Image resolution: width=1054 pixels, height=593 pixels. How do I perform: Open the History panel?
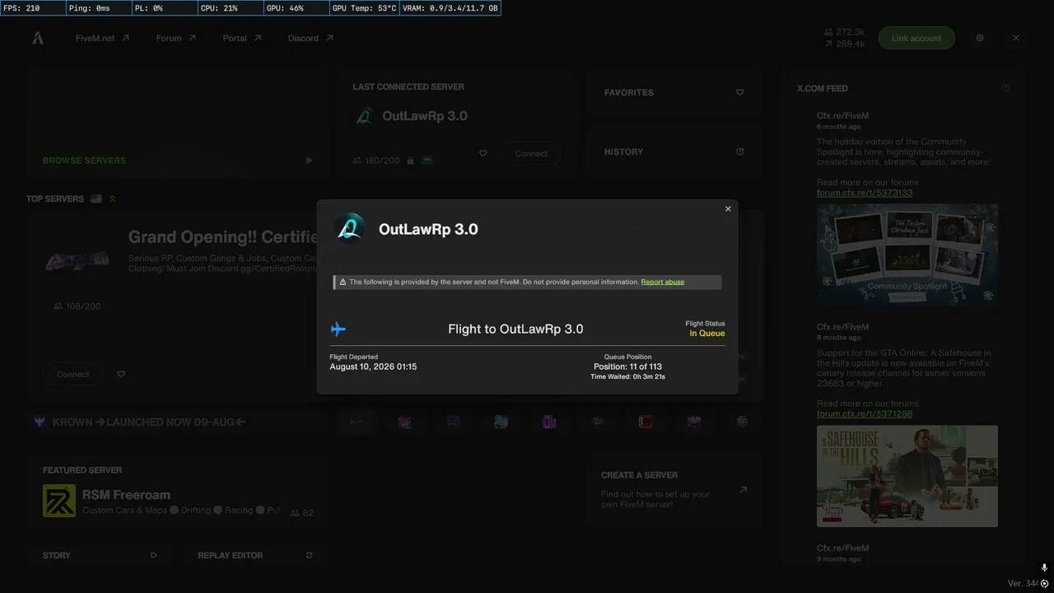coord(674,152)
